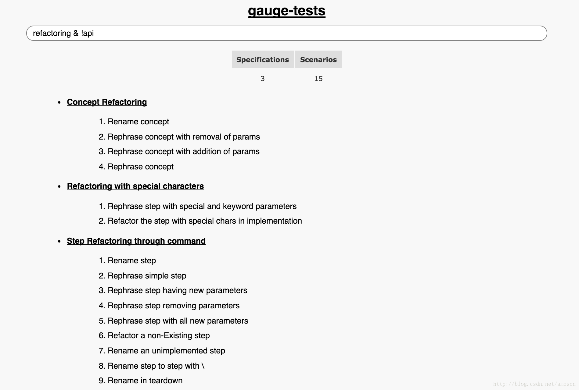Select the Specifications column header
This screenshot has width=579, height=390.
click(x=263, y=59)
